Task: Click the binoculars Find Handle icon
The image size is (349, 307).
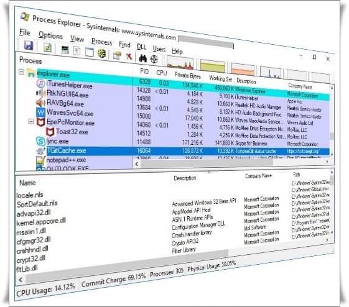Action: 143,58
